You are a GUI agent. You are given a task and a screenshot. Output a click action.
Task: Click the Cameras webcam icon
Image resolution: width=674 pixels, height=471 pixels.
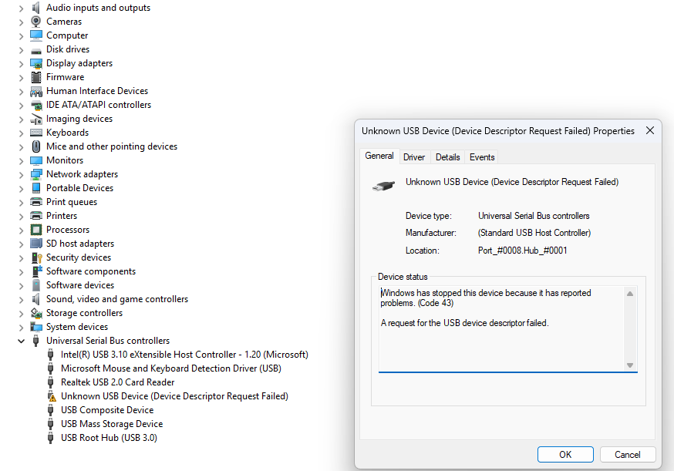point(36,22)
